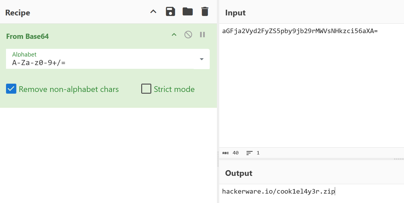Click the Alphabet field value A-Za-z0-9+/=
This screenshot has width=404, height=203.
coord(39,63)
